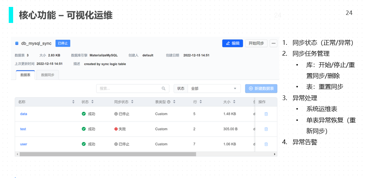
Task: Click the red failed status icon for test
Action: click(116, 129)
